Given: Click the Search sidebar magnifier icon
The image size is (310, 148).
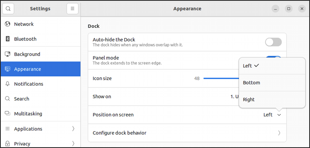Looking at the screenshot, I should pos(7,99).
